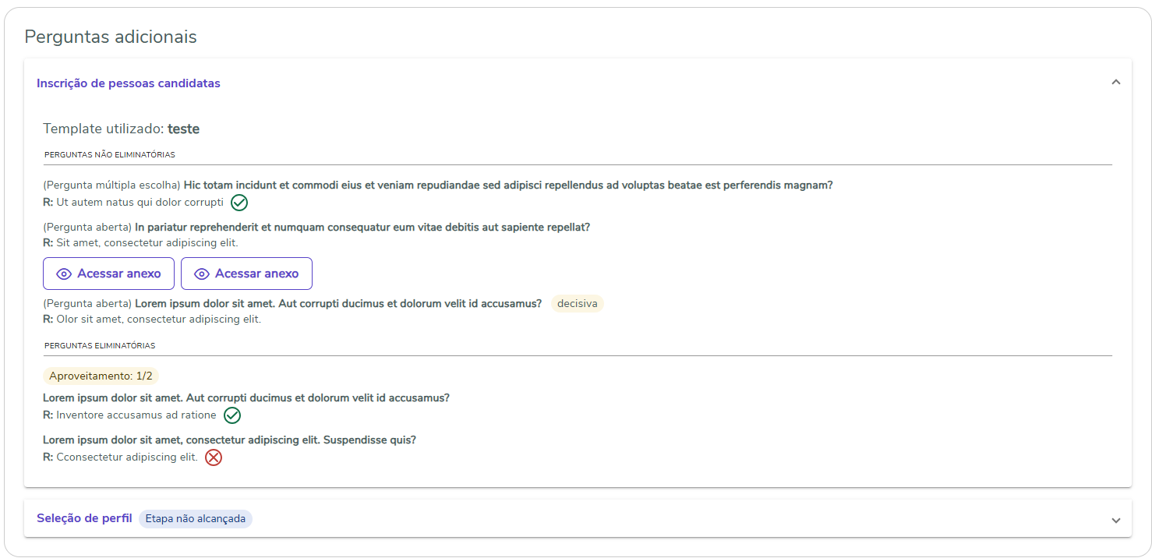The width and height of the screenshot is (1152, 558).
Task: Click the "Perguntas adicionais" heading
Action: point(111,37)
